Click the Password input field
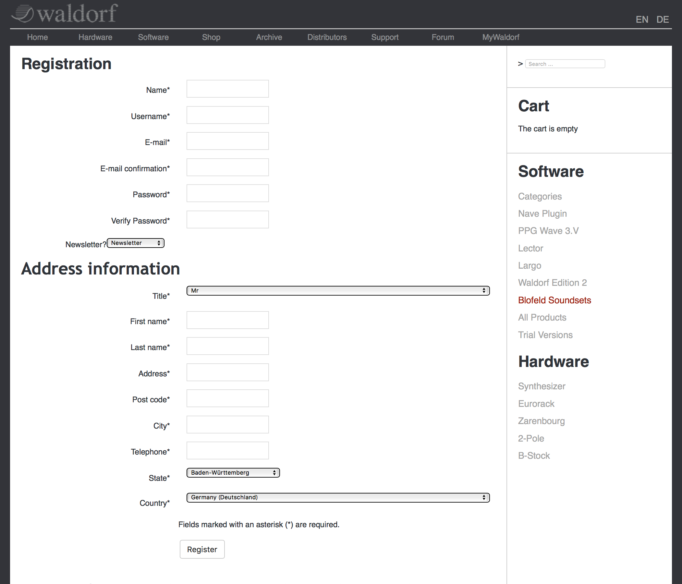 227,193
